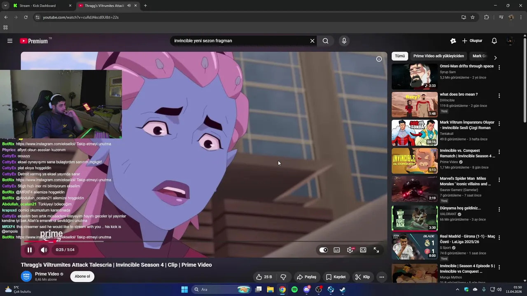
Task: Open Spotify from the taskbar
Action: (294, 289)
